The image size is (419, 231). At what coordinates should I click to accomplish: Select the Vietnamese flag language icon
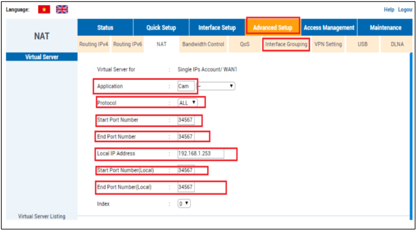[x=44, y=9]
